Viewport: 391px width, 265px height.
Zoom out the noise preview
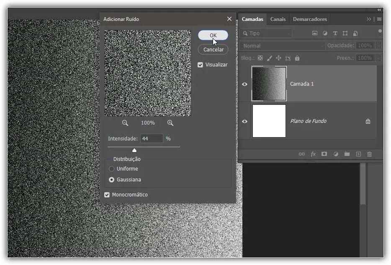(x=125, y=123)
